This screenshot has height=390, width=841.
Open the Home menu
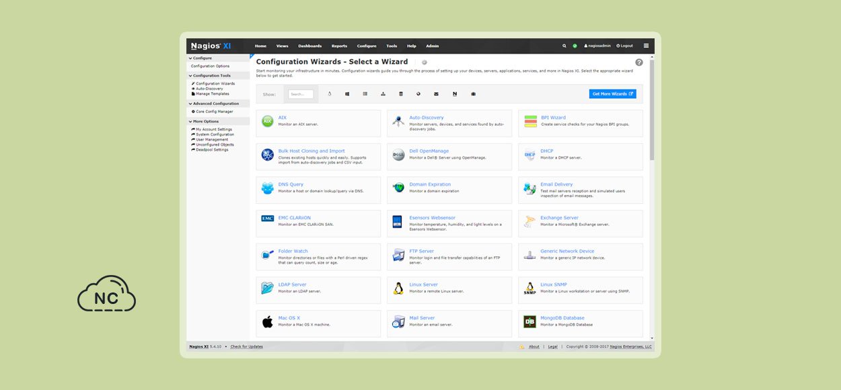260,46
